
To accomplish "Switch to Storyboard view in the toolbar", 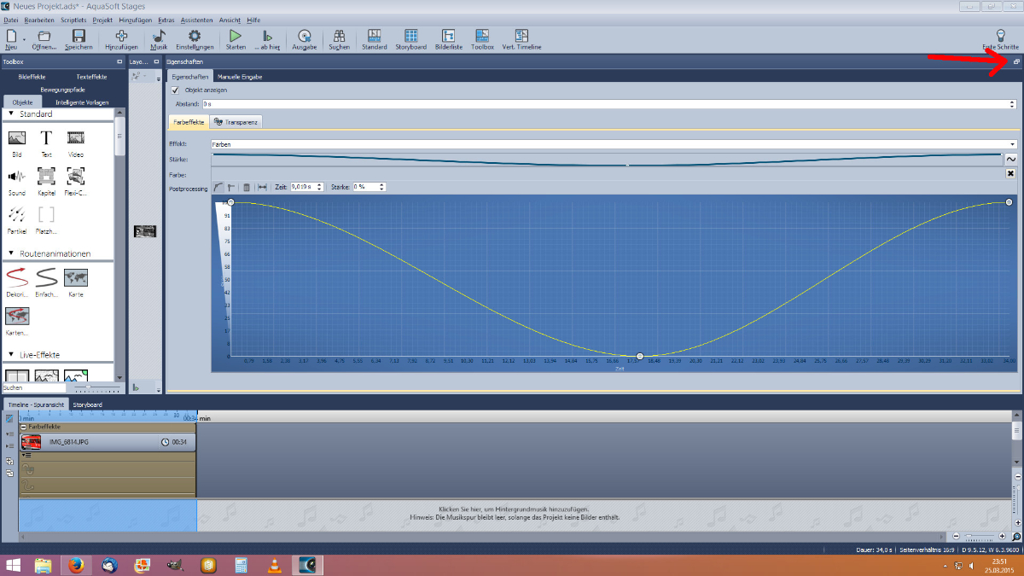I will (x=410, y=39).
